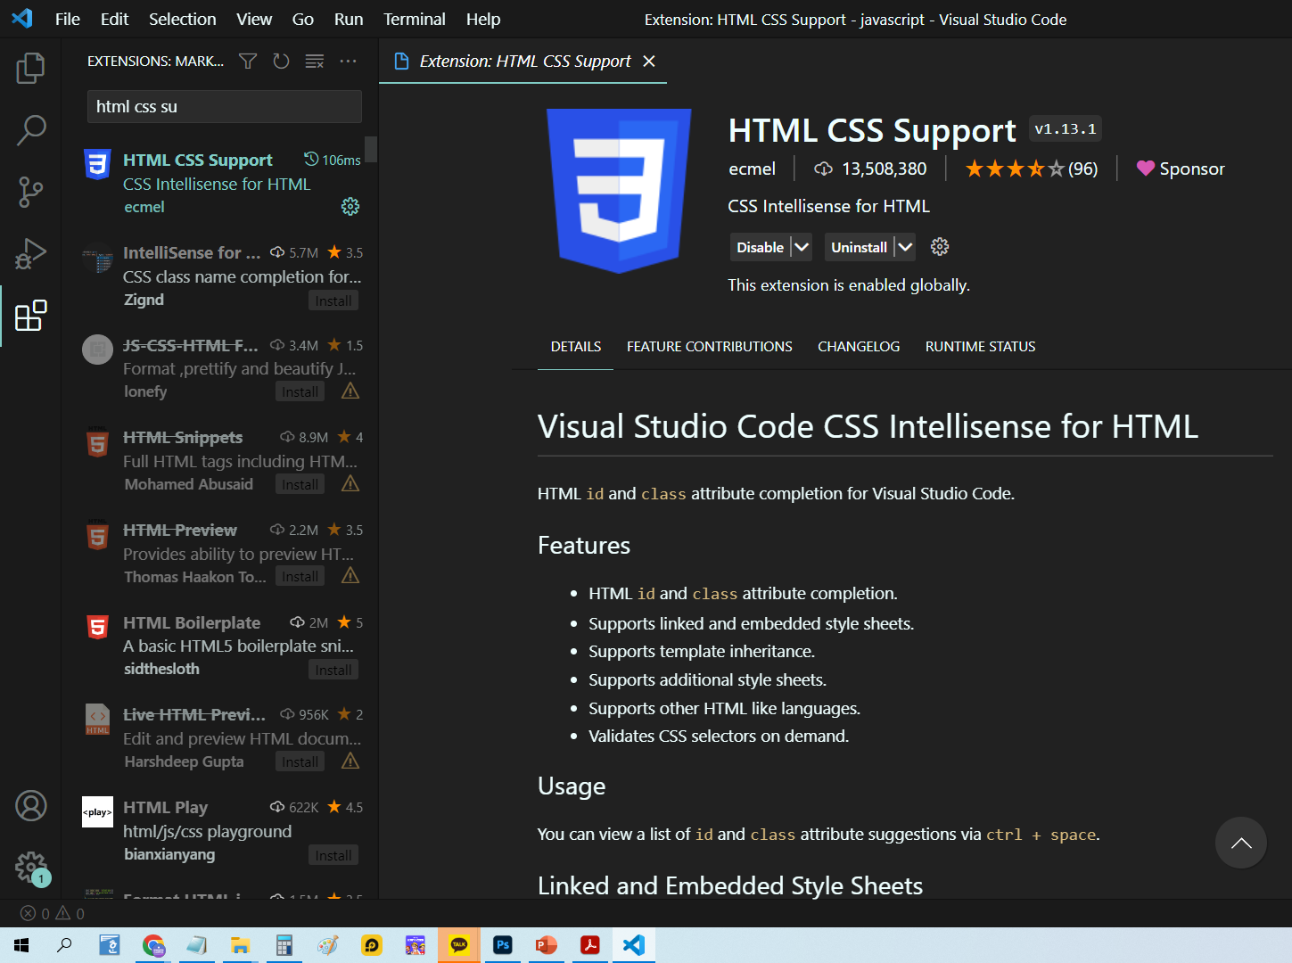This screenshot has height=963, width=1292.
Task: Close the HTML CSS Support editor tab
Action: [x=649, y=61]
